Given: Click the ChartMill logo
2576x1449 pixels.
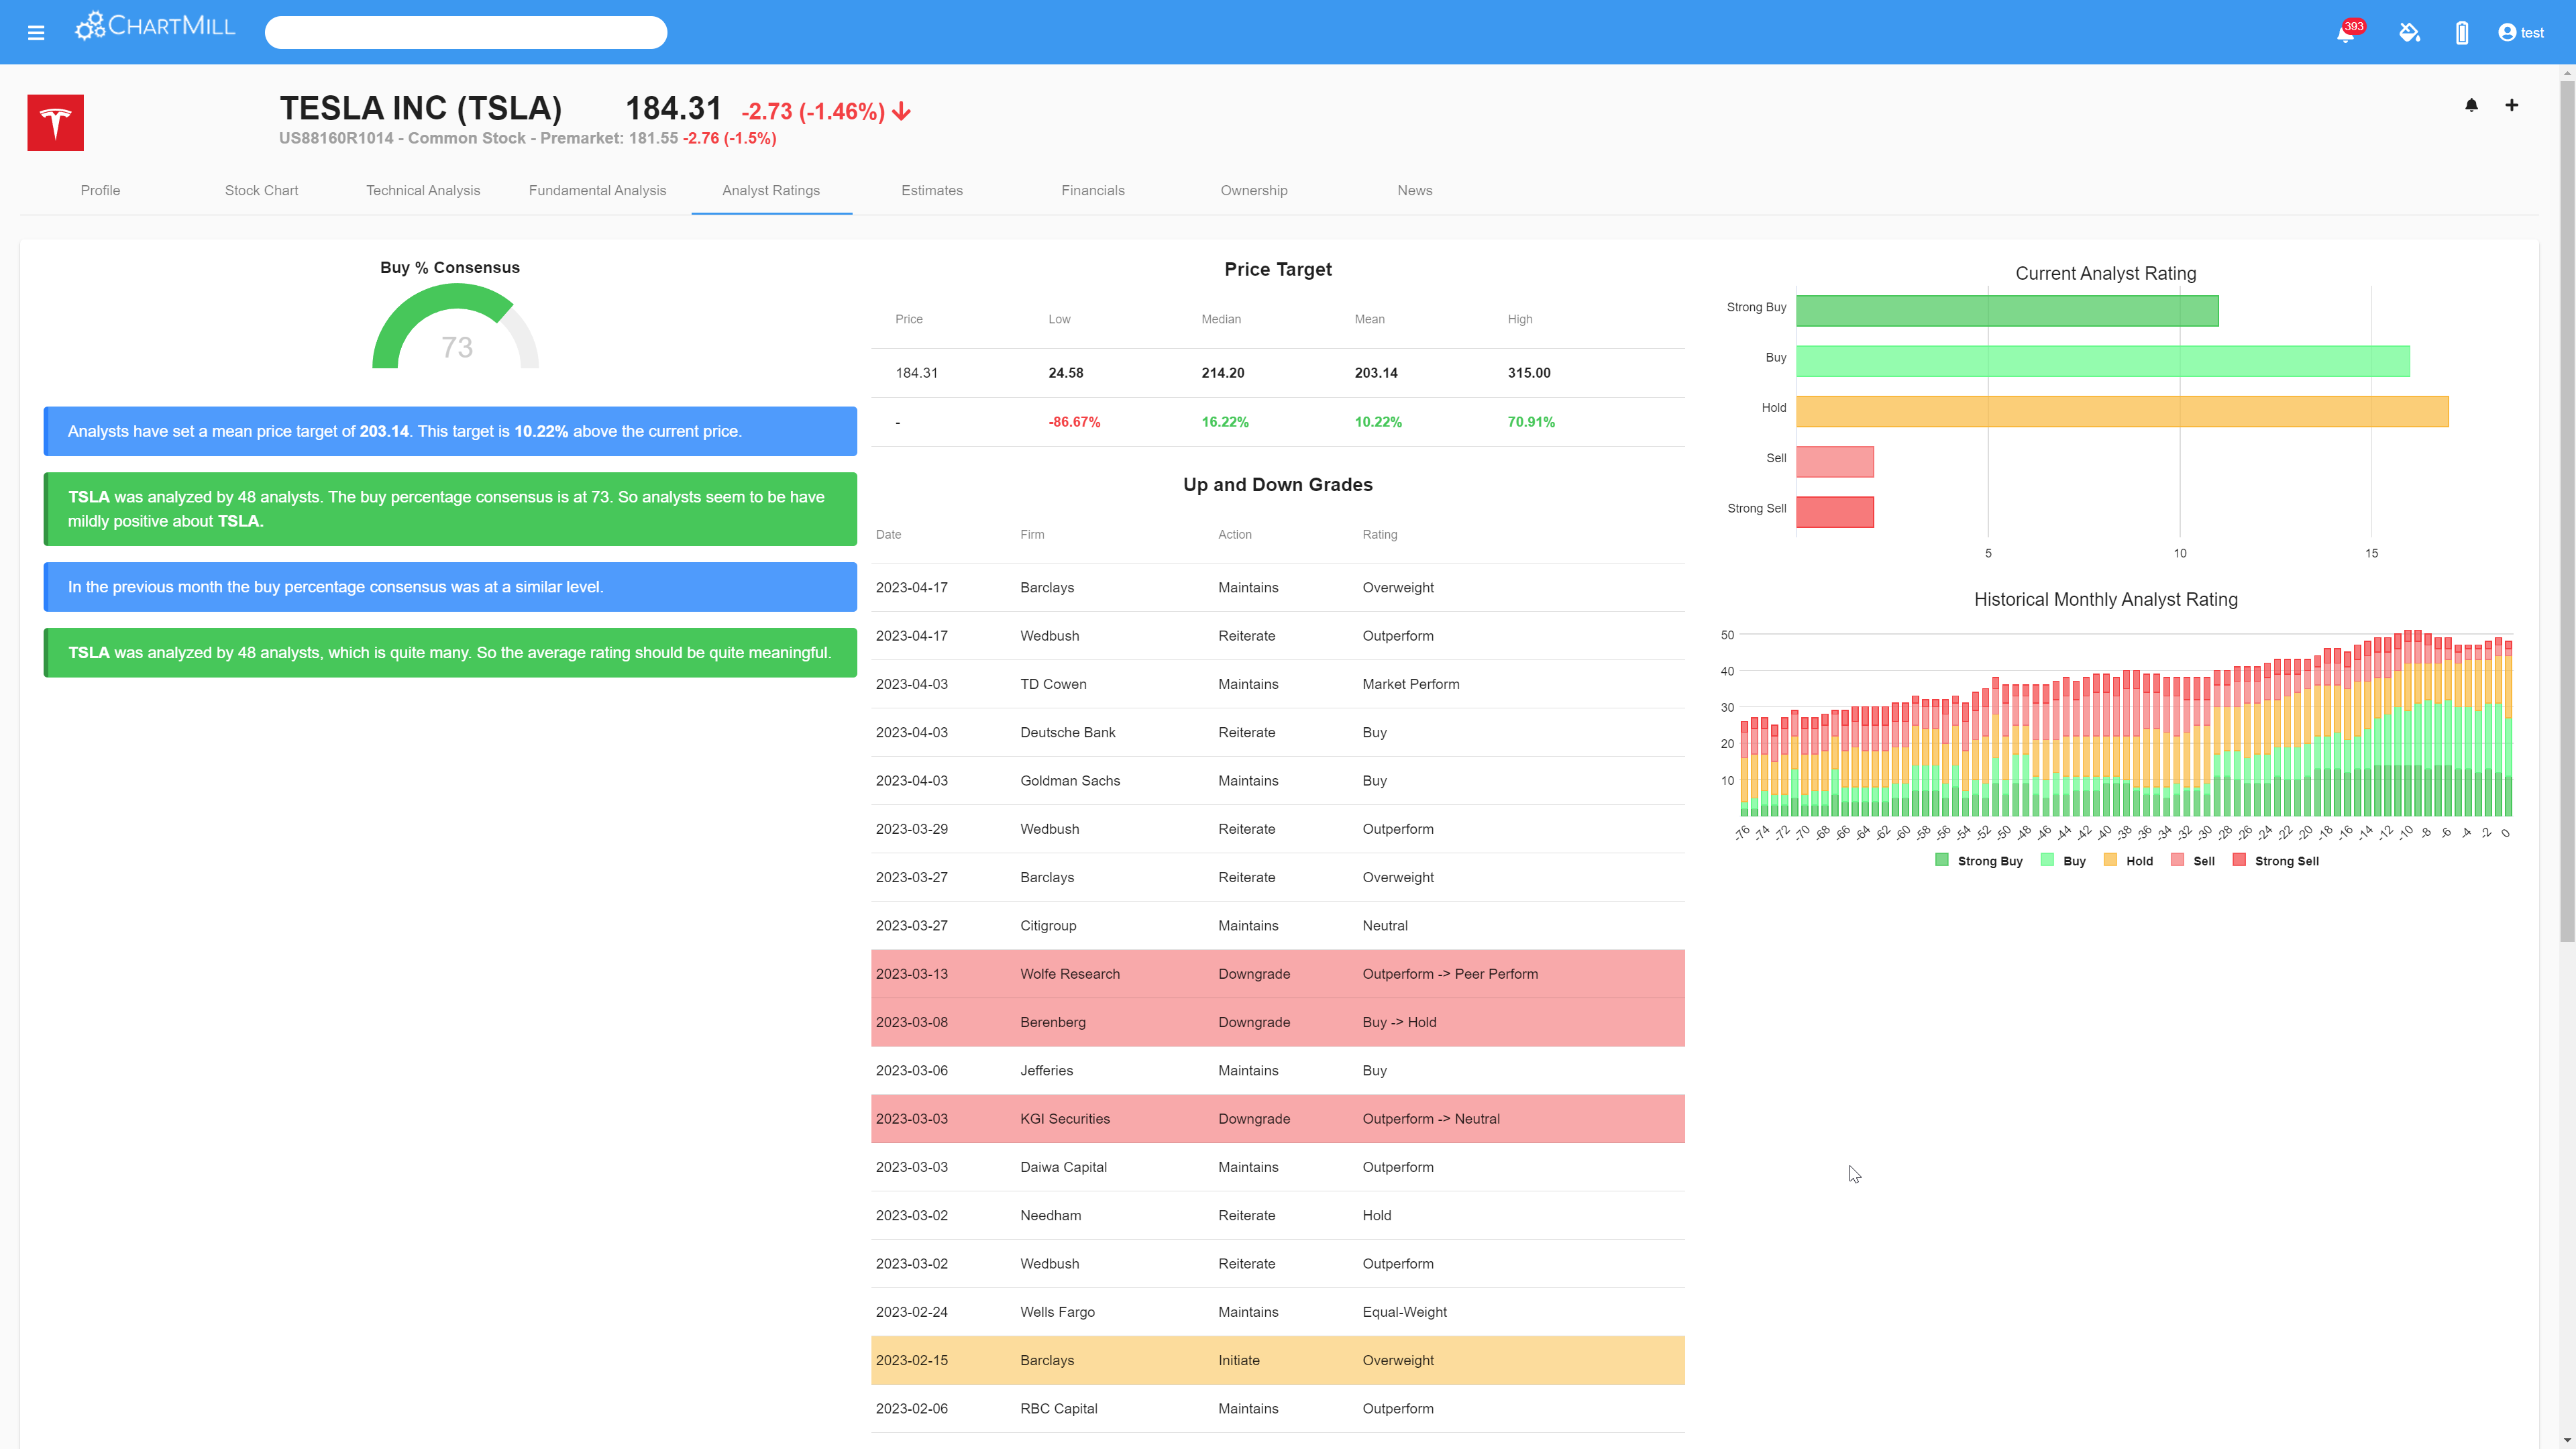Looking at the screenshot, I should pyautogui.click(x=156, y=26).
